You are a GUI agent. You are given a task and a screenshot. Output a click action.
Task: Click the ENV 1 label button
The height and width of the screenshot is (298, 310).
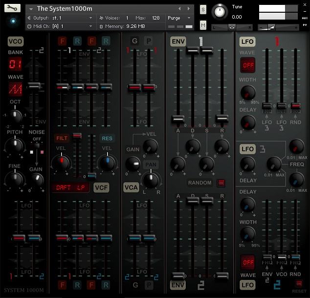(178, 42)
